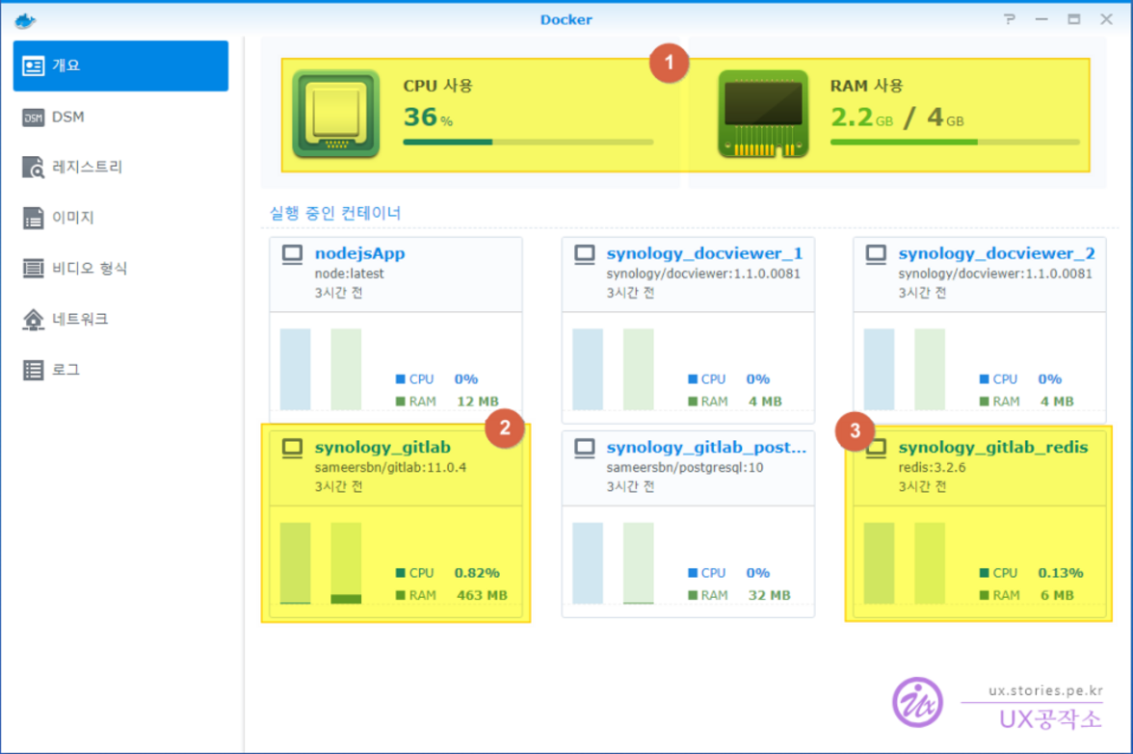Click the nodejsApp container monitor icon
The height and width of the screenshot is (754, 1133).
point(292,254)
